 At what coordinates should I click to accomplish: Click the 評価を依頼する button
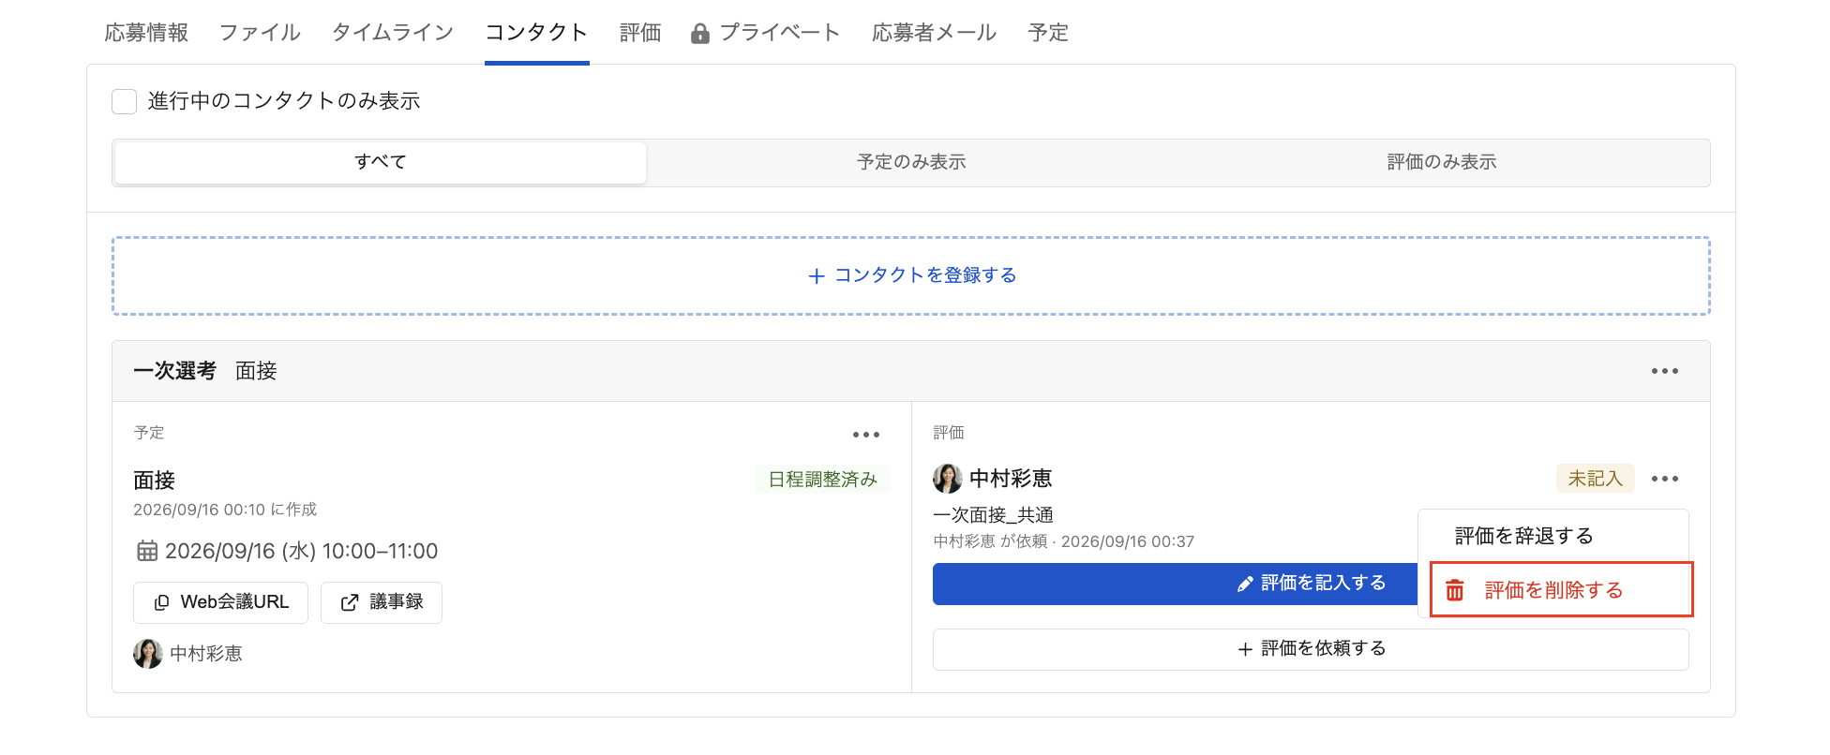pos(1311,649)
